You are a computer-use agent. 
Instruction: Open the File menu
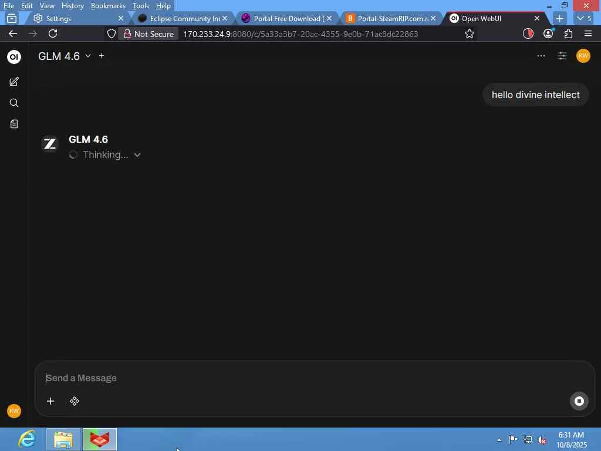pos(8,6)
